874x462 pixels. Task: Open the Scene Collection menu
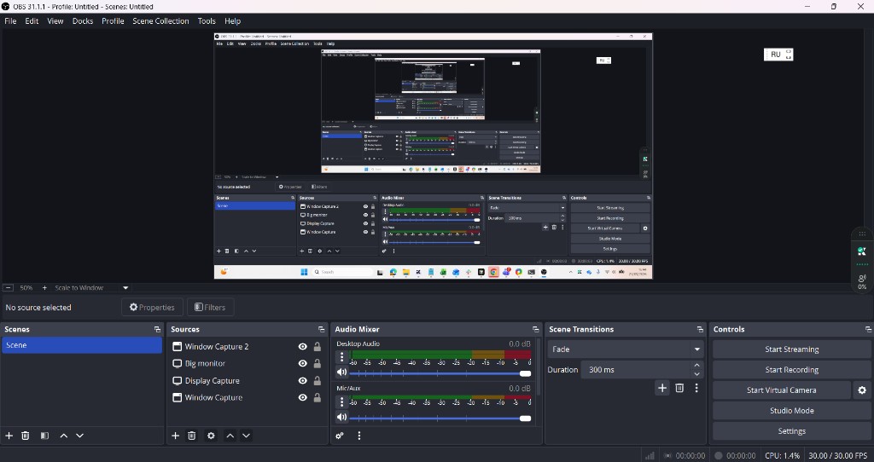tap(160, 20)
